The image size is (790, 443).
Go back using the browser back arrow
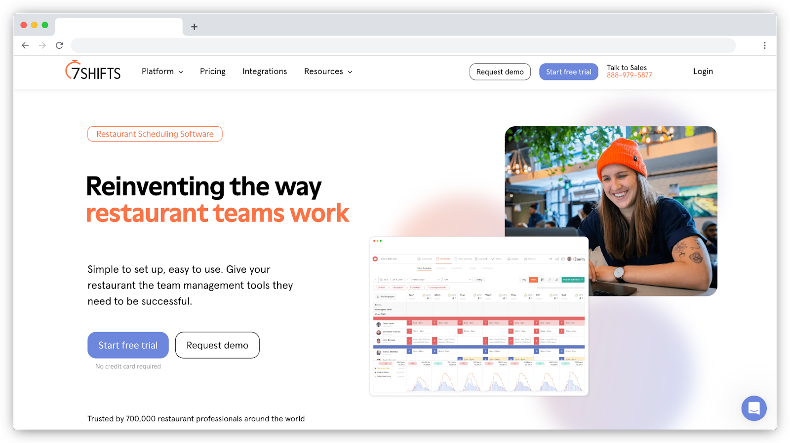pos(25,45)
